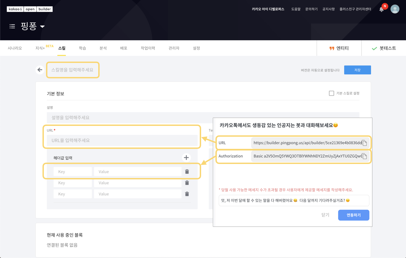This screenshot has height=258, width=406.
Task: Open the 공지사항 link
Action: (x=329, y=9)
